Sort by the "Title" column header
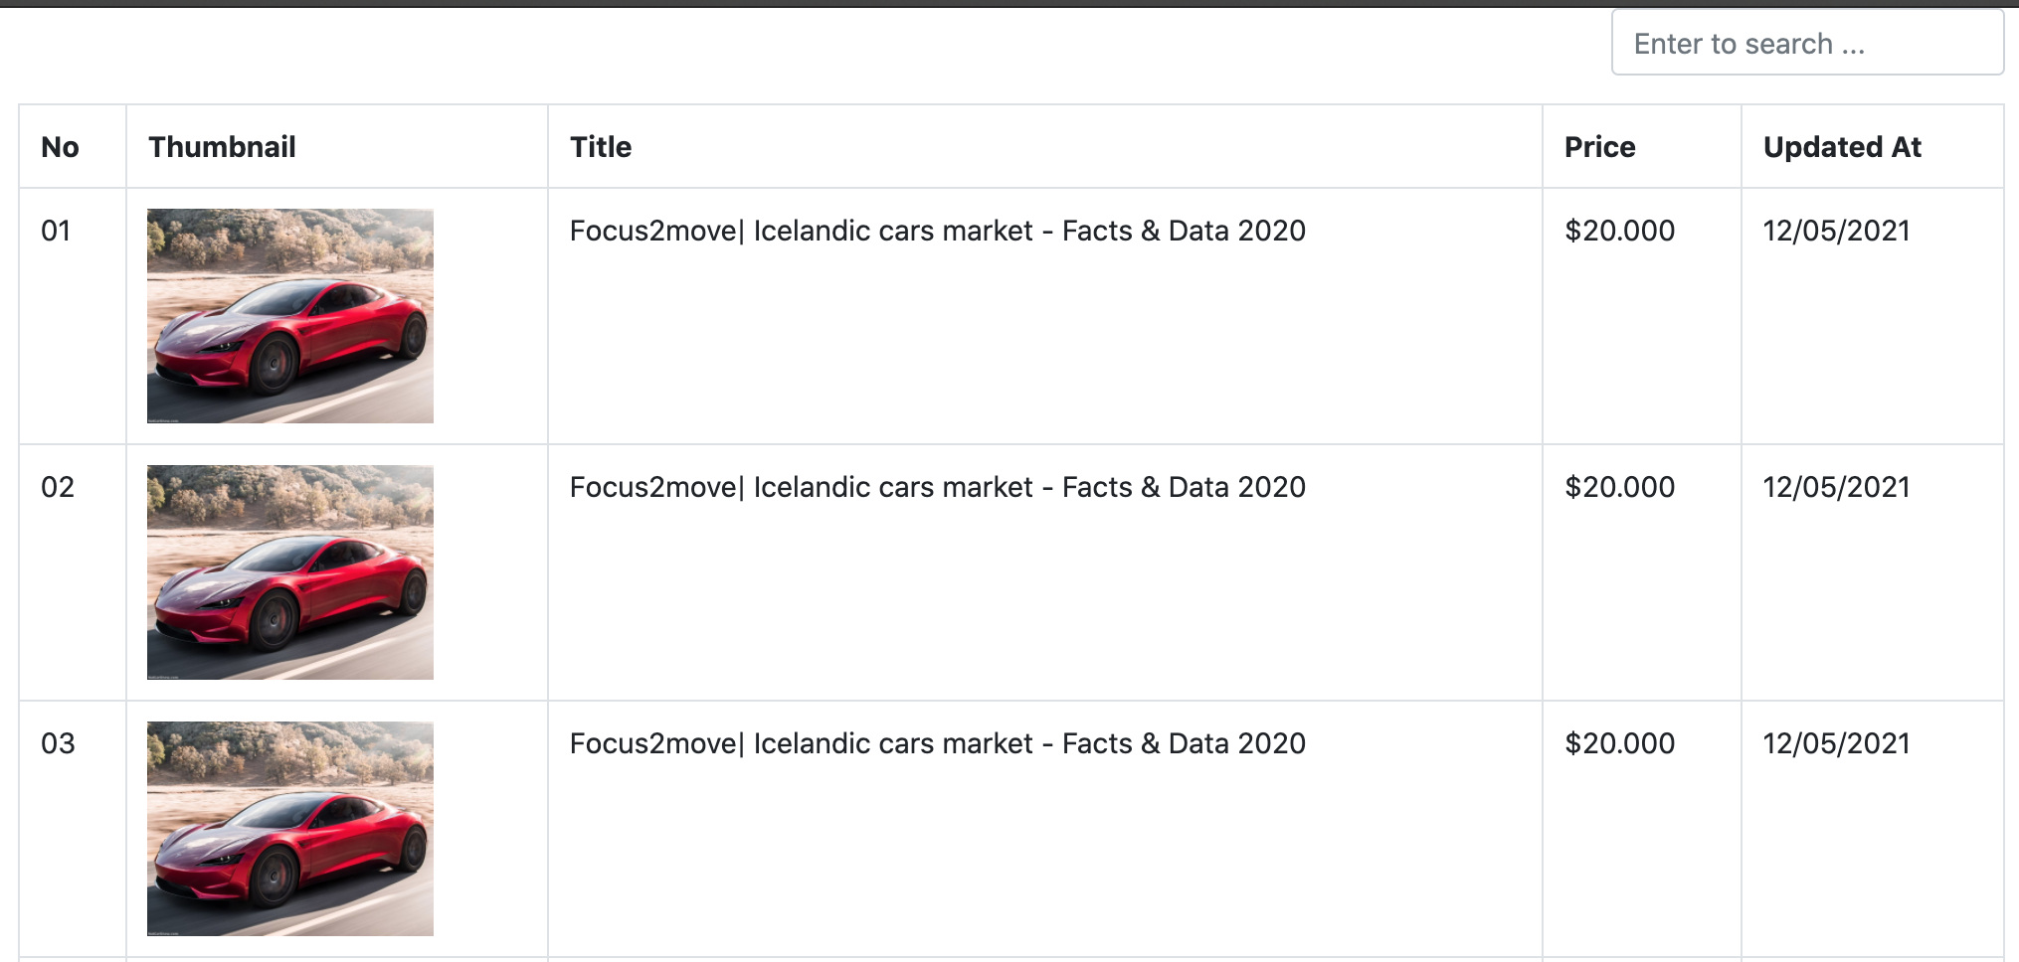2019x962 pixels. [601, 147]
